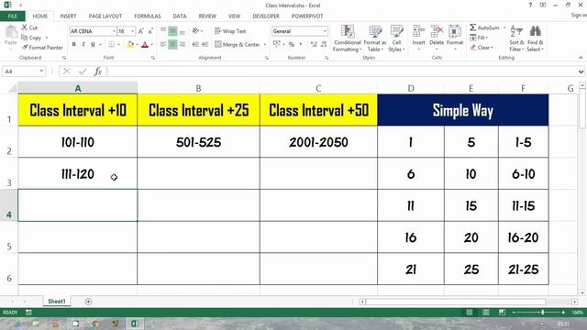Image resolution: width=587 pixels, height=330 pixels.
Task: Apply the red font color A
Action: coord(145,45)
